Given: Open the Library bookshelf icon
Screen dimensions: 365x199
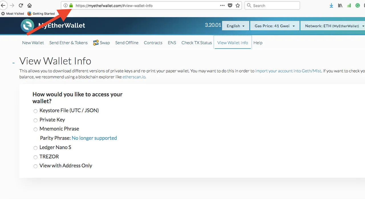Looking at the screenshot, I should (x=340, y=5).
